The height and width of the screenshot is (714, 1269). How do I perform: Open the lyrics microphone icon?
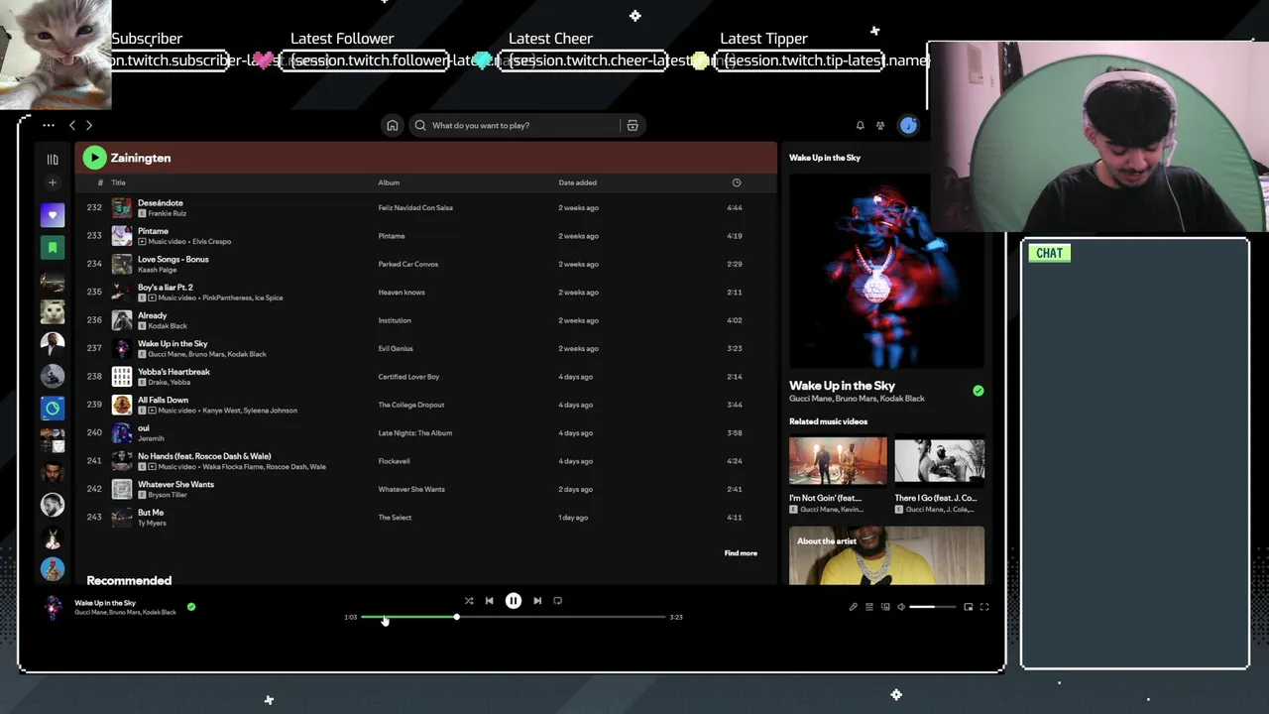[x=853, y=607]
